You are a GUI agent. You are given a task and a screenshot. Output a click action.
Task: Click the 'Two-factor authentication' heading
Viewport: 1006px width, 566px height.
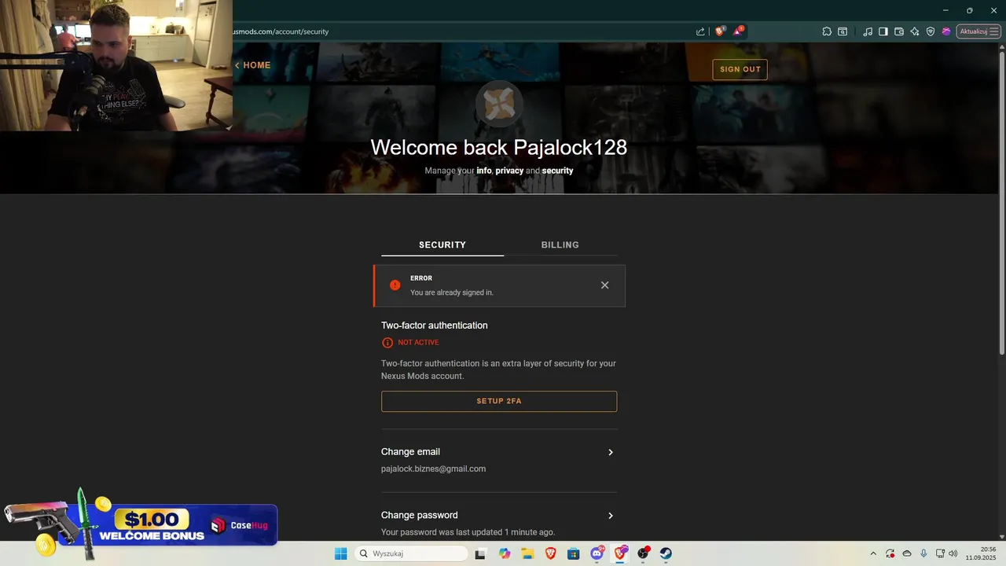435,325
